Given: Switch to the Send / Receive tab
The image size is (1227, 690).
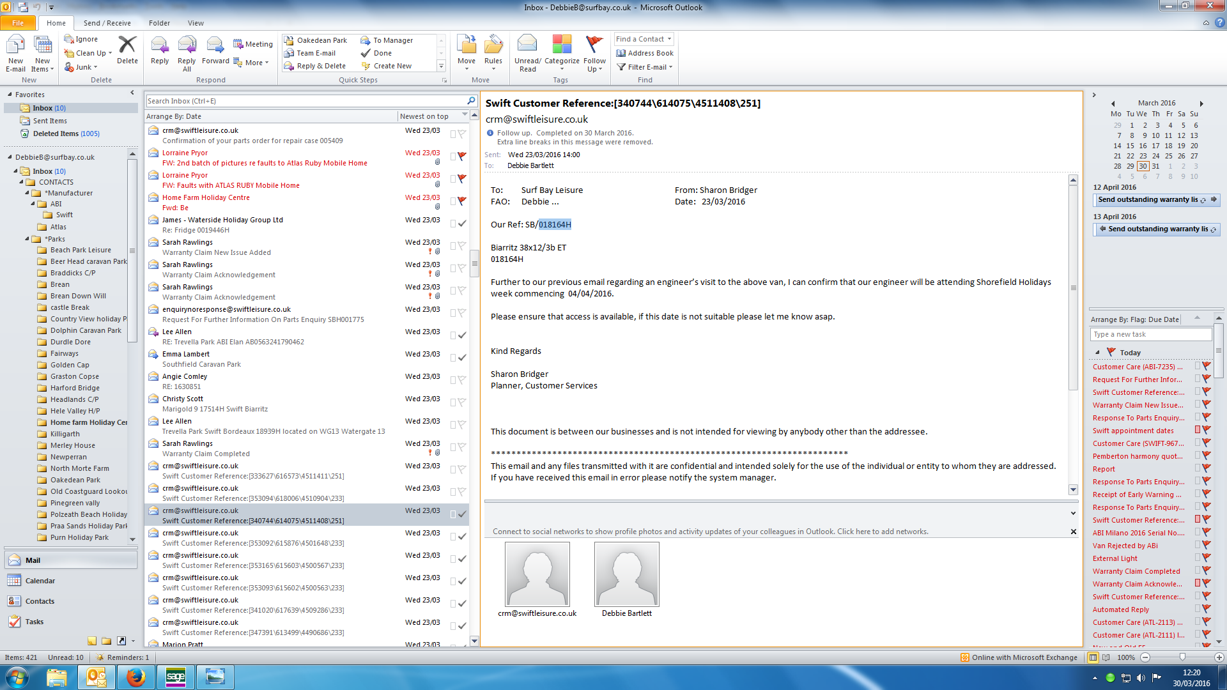Looking at the screenshot, I should pyautogui.click(x=107, y=23).
